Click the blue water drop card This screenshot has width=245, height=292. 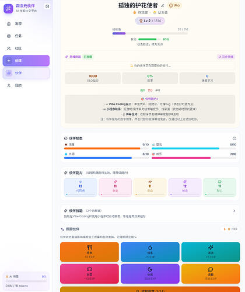(150, 252)
